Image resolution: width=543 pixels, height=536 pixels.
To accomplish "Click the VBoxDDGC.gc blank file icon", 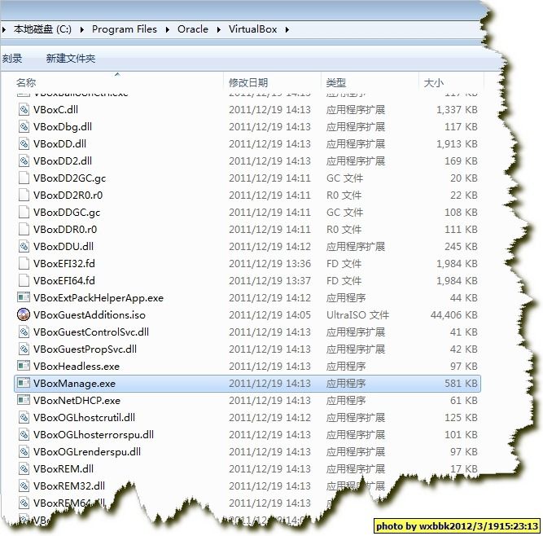I will [x=24, y=212].
